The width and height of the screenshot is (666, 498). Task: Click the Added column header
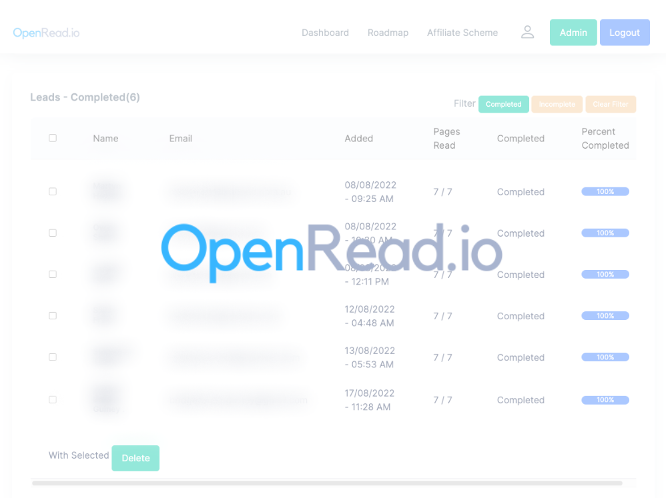pos(358,138)
